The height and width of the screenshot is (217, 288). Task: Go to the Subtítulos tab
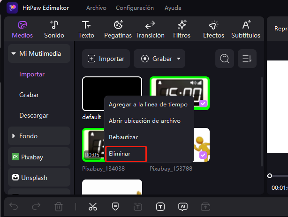(x=246, y=30)
